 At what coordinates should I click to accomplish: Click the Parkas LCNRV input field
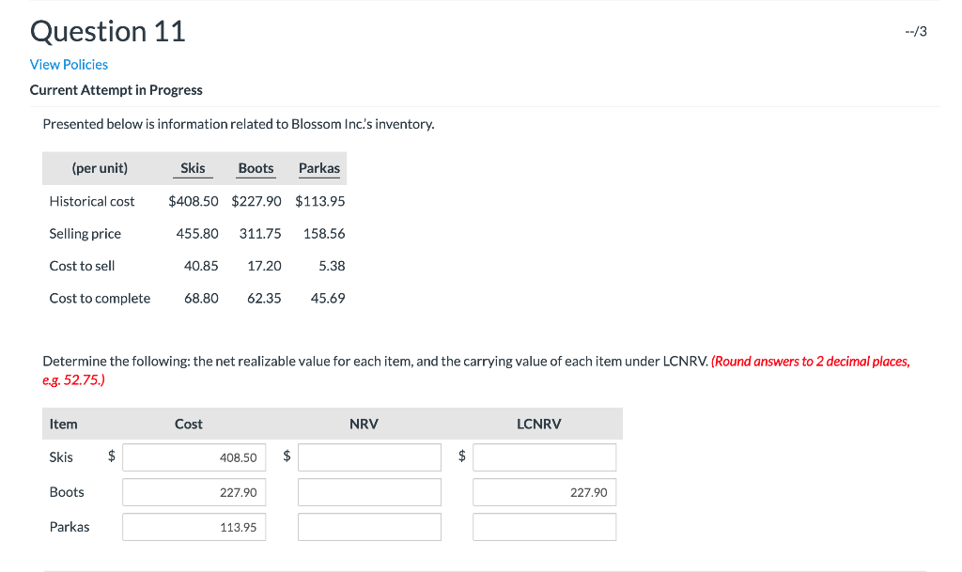pyautogui.click(x=543, y=526)
